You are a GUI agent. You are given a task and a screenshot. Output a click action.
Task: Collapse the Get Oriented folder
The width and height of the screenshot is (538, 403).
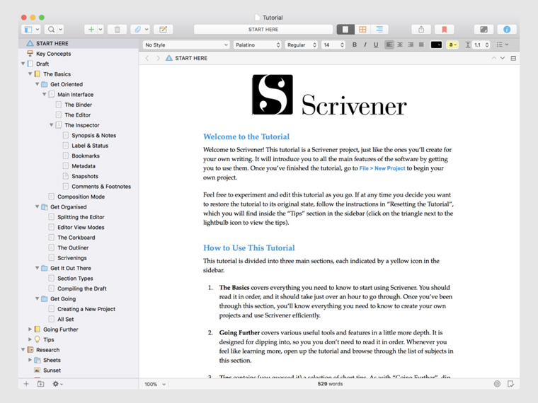37,84
